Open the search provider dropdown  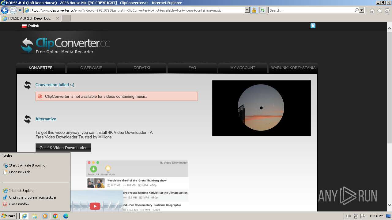362,10
